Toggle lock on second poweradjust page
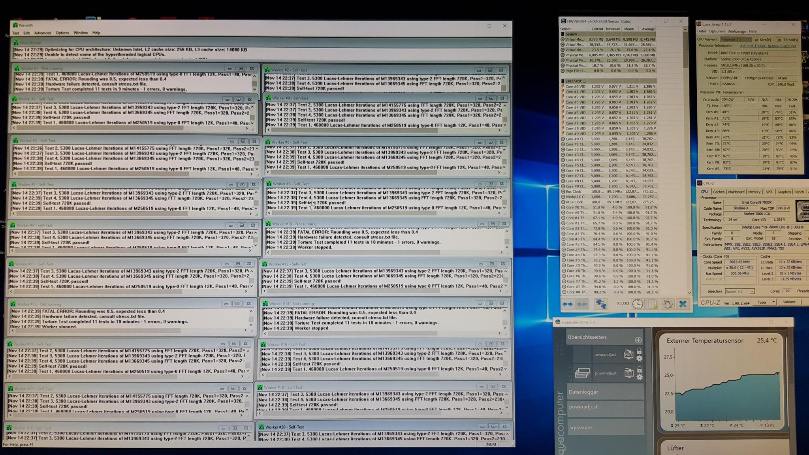 [639, 369]
